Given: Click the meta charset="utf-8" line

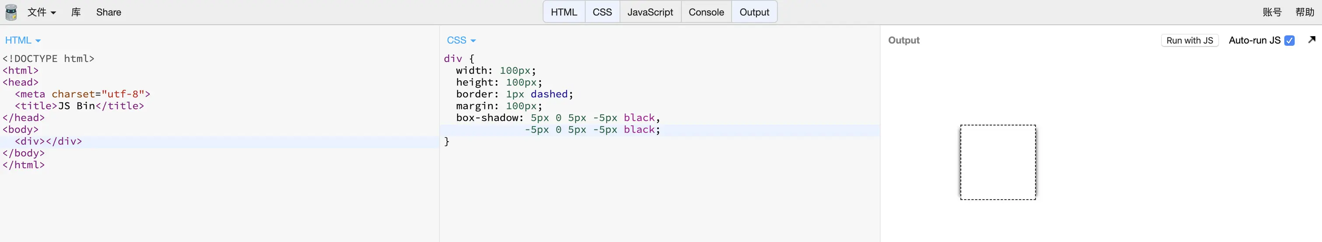Looking at the screenshot, I should point(83,94).
